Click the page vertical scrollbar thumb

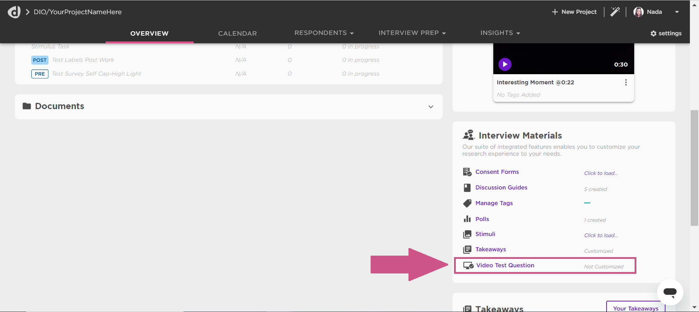(694, 168)
